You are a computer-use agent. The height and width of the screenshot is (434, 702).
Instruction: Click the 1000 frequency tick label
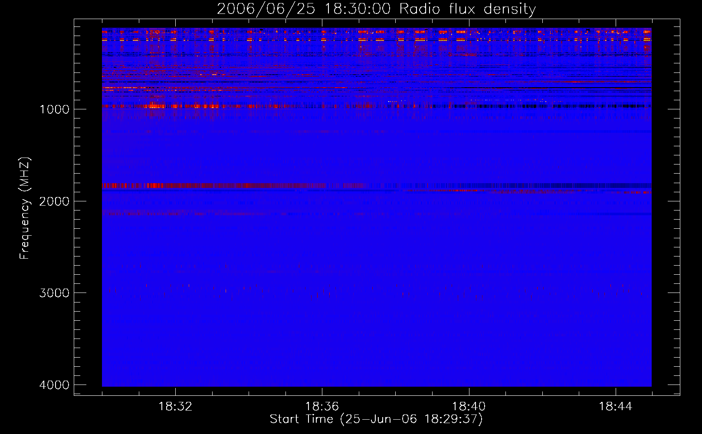pos(54,109)
